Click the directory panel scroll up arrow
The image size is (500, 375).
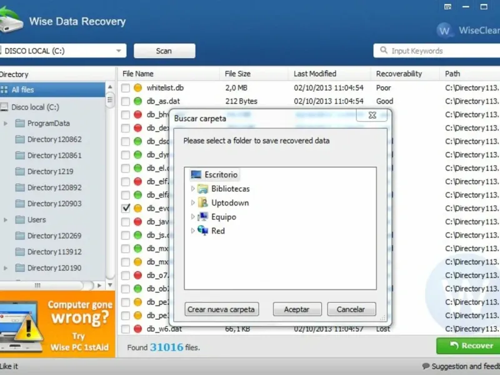[110, 87]
